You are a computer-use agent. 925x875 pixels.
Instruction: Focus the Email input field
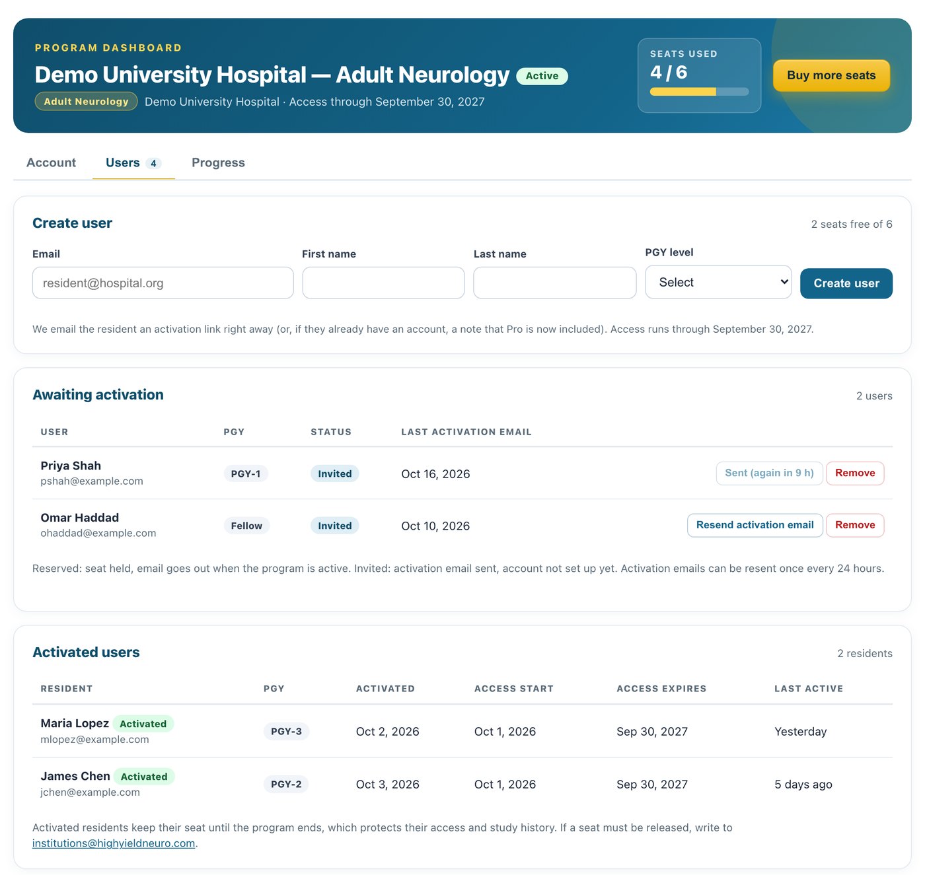pyautogui.click(x=163, y=283)
